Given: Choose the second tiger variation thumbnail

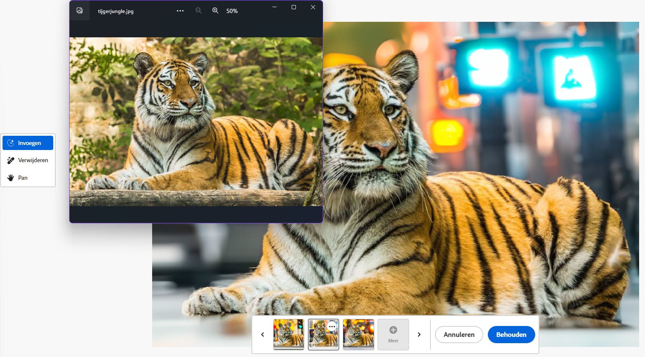Looking at the screenshot, I should tap(324, 334).
